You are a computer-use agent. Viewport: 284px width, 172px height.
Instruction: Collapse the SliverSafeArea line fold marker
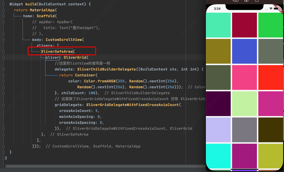point(3,52)
